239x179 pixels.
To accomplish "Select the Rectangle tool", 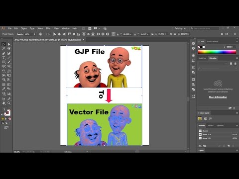I will pyautogui.click(x=3, y=62).
